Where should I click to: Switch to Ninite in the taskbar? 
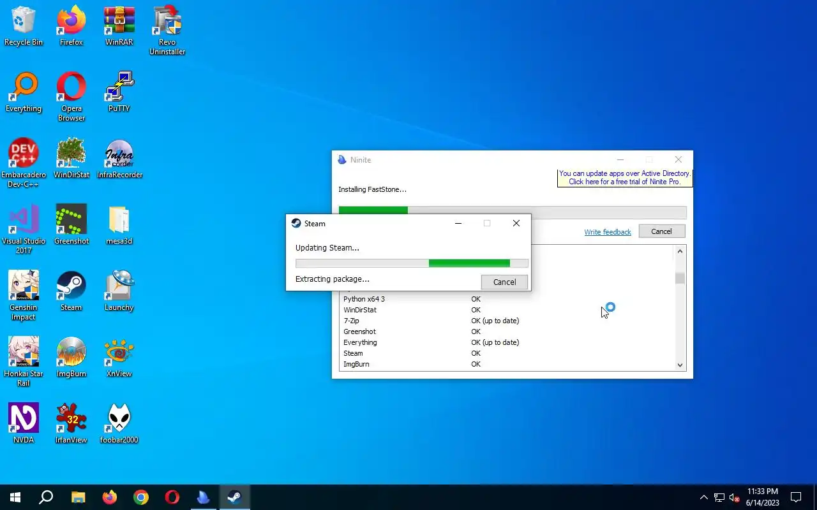tap(203, 497)
